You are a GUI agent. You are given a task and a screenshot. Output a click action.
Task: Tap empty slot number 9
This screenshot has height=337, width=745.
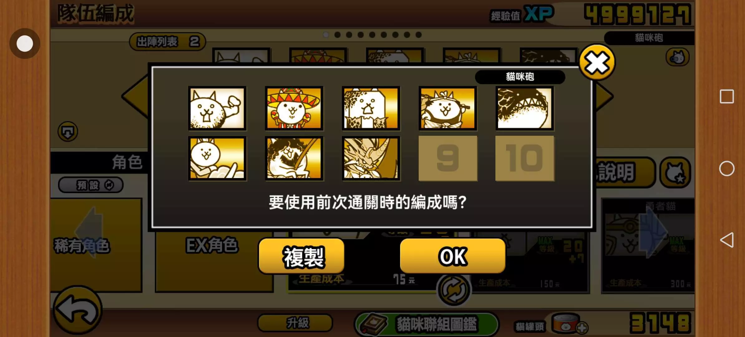click(448, 158)
